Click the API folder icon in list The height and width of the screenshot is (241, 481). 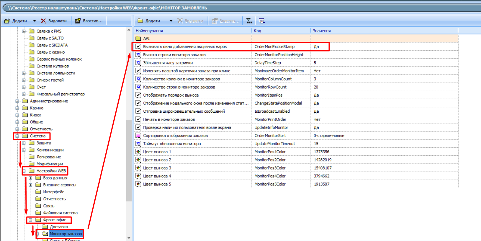click(138, 39)
